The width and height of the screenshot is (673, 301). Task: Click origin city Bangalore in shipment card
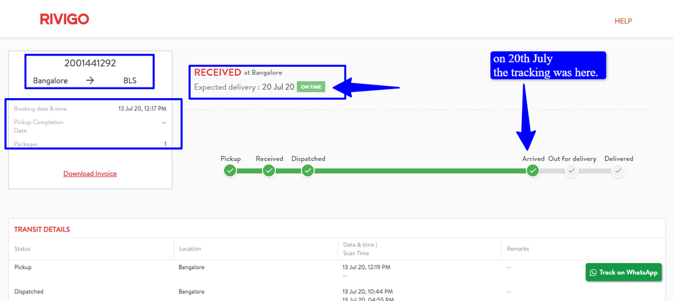(x=50, y=81)
